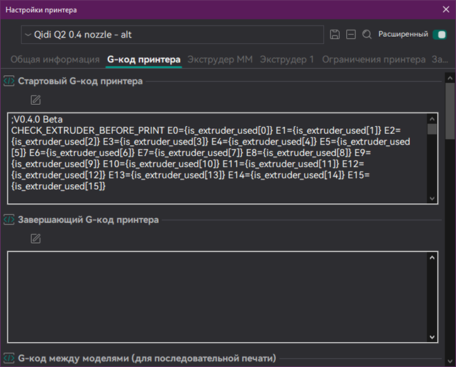
Task: Click inside the empty end G-code text field
Action: tap(213, 296)
